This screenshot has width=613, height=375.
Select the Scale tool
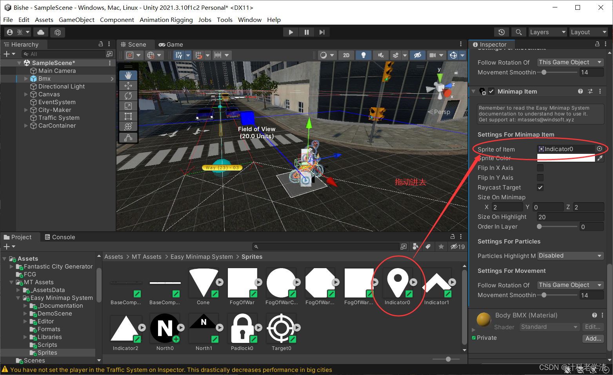[128, 106]
